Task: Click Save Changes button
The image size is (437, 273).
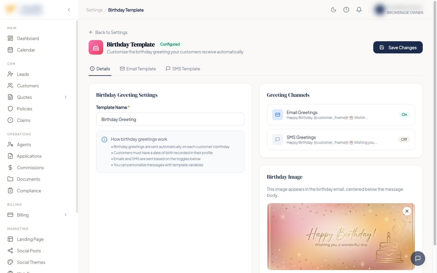Action: coord(398,47)
